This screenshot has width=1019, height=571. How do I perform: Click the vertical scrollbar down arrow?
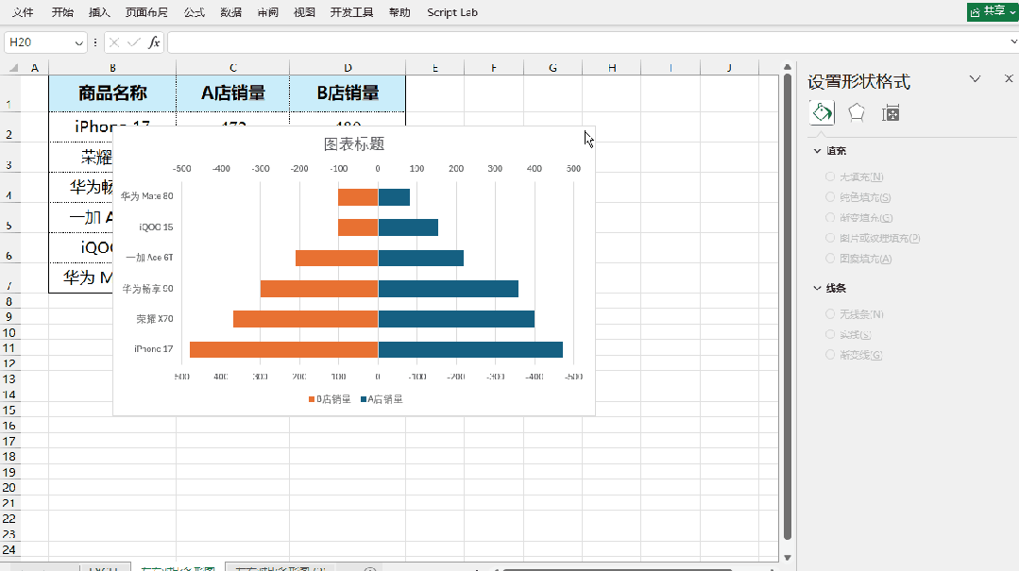pos(787,558)
